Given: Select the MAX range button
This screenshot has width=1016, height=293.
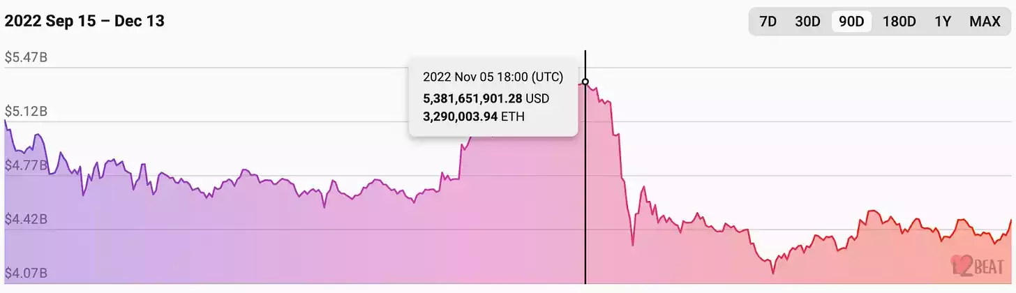Looking at the screenshot, I should (x=985, y=22).
